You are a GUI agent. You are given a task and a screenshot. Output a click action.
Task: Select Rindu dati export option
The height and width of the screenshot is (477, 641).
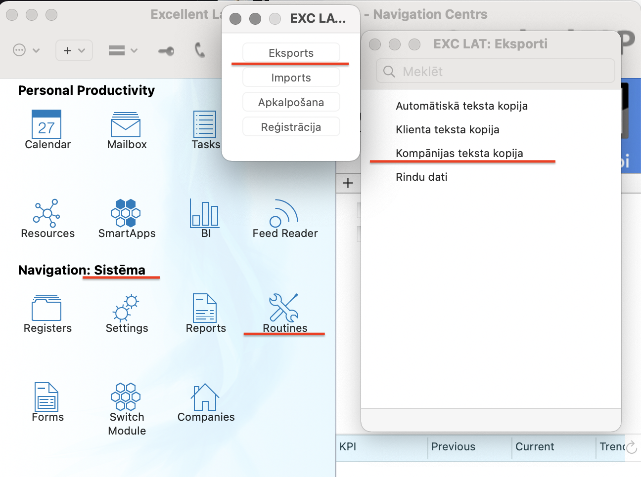click(x=421, y=177)
